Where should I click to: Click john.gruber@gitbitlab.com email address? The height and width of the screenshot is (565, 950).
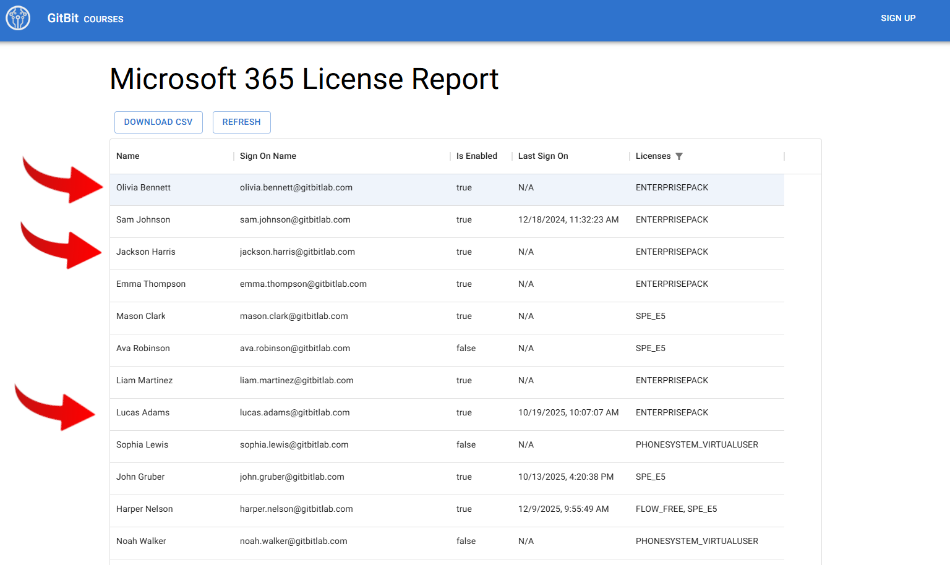tap(292, 477)
